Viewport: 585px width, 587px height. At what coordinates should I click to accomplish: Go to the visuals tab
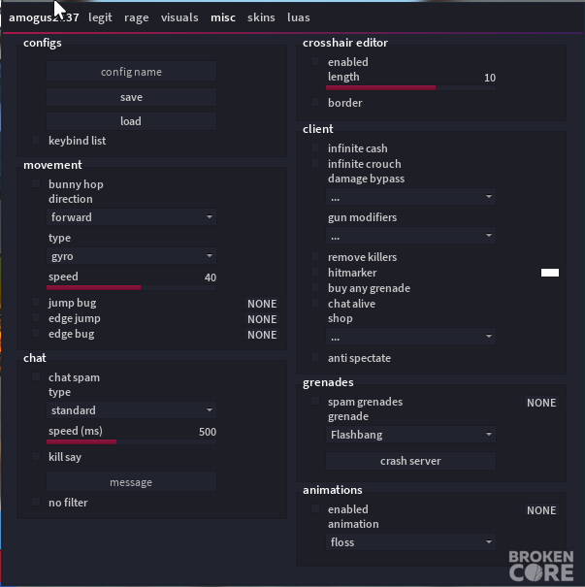point(179,17)
